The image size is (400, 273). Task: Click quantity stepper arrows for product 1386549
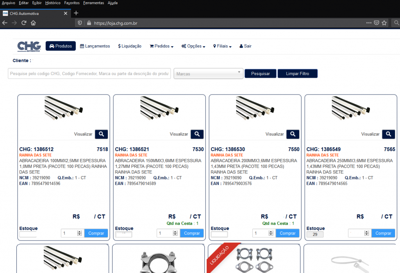366,233
